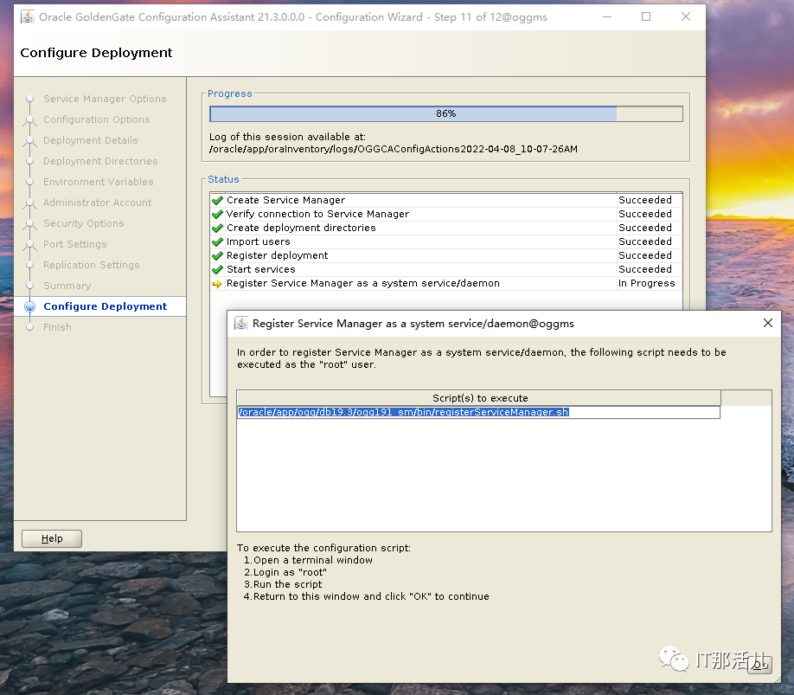The height and width of the screenshot is (695, 794).
Task: Select 'Register deployment' status row text
Action: click(277, 255)
